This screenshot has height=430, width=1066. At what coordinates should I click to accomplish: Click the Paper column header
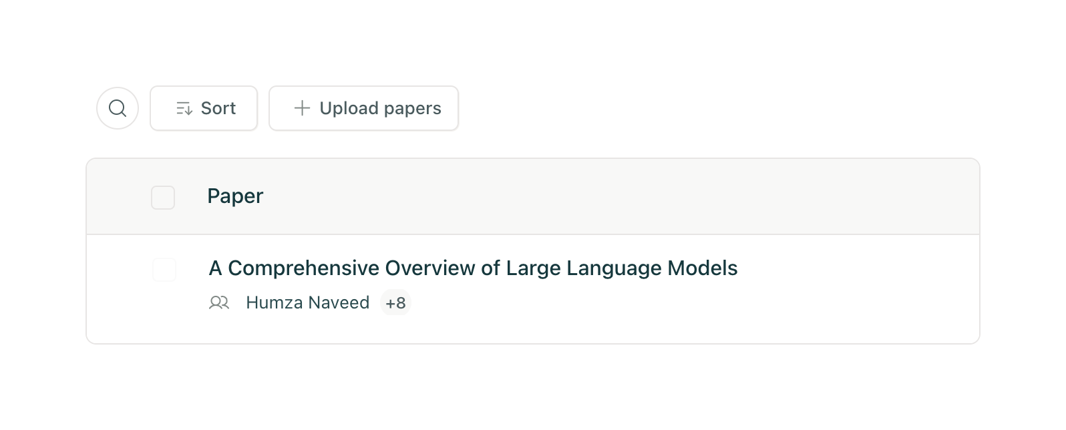235,196
